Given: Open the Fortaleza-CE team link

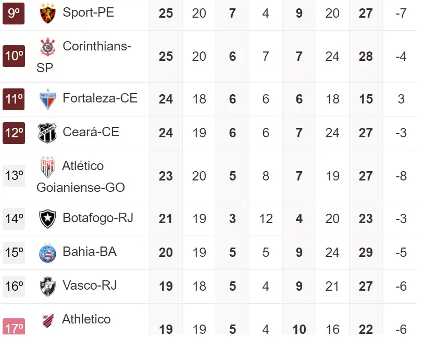Looking at the screenshot, I should point(100,98).
